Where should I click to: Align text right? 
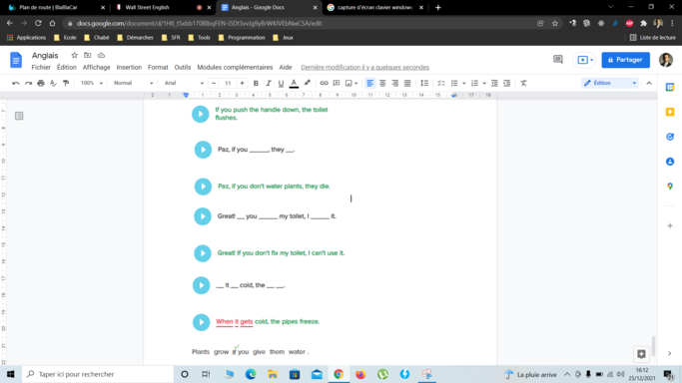[x=395, y=83]
